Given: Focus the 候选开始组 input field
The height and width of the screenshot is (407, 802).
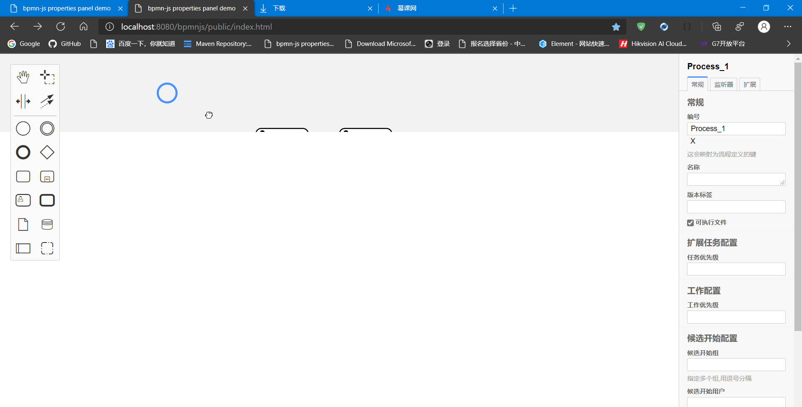Looking at the screenshot, I should [736, 365].
